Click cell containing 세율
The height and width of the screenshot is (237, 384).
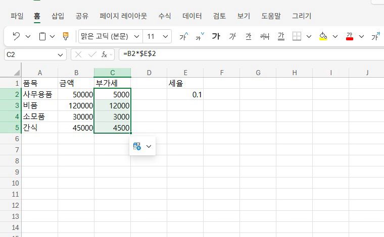(185, 83)
